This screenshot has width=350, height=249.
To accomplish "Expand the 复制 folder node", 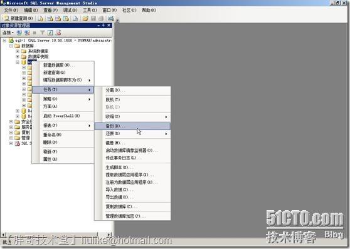I will click(11, 133).
